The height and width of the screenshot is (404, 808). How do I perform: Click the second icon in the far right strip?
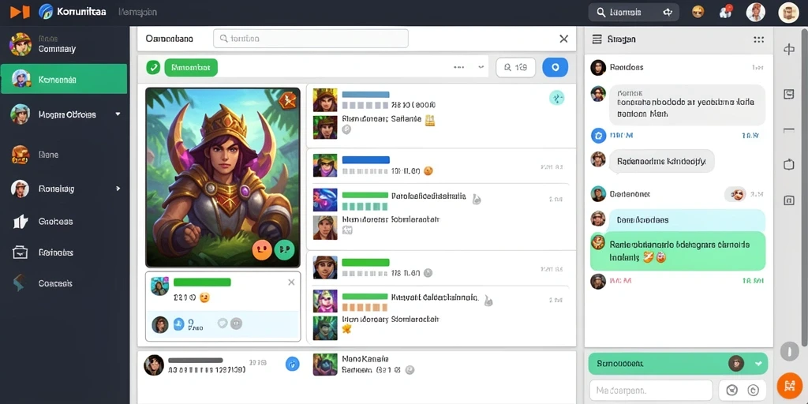click(x=789, y=95)
